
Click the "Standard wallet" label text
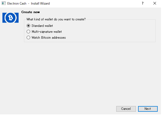click(x=42, y=26)
